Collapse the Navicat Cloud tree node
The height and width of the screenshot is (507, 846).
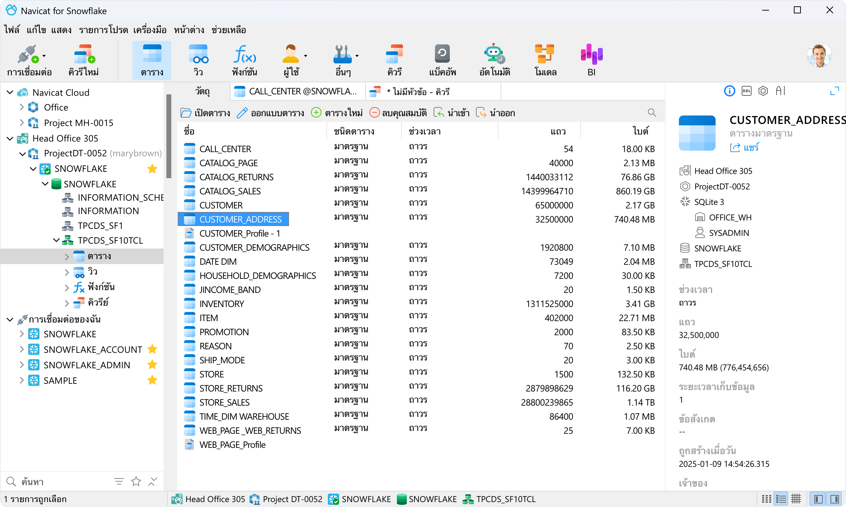(x=10, y=93)
